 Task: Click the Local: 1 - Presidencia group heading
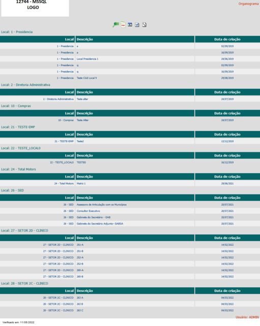coord(17,32)
